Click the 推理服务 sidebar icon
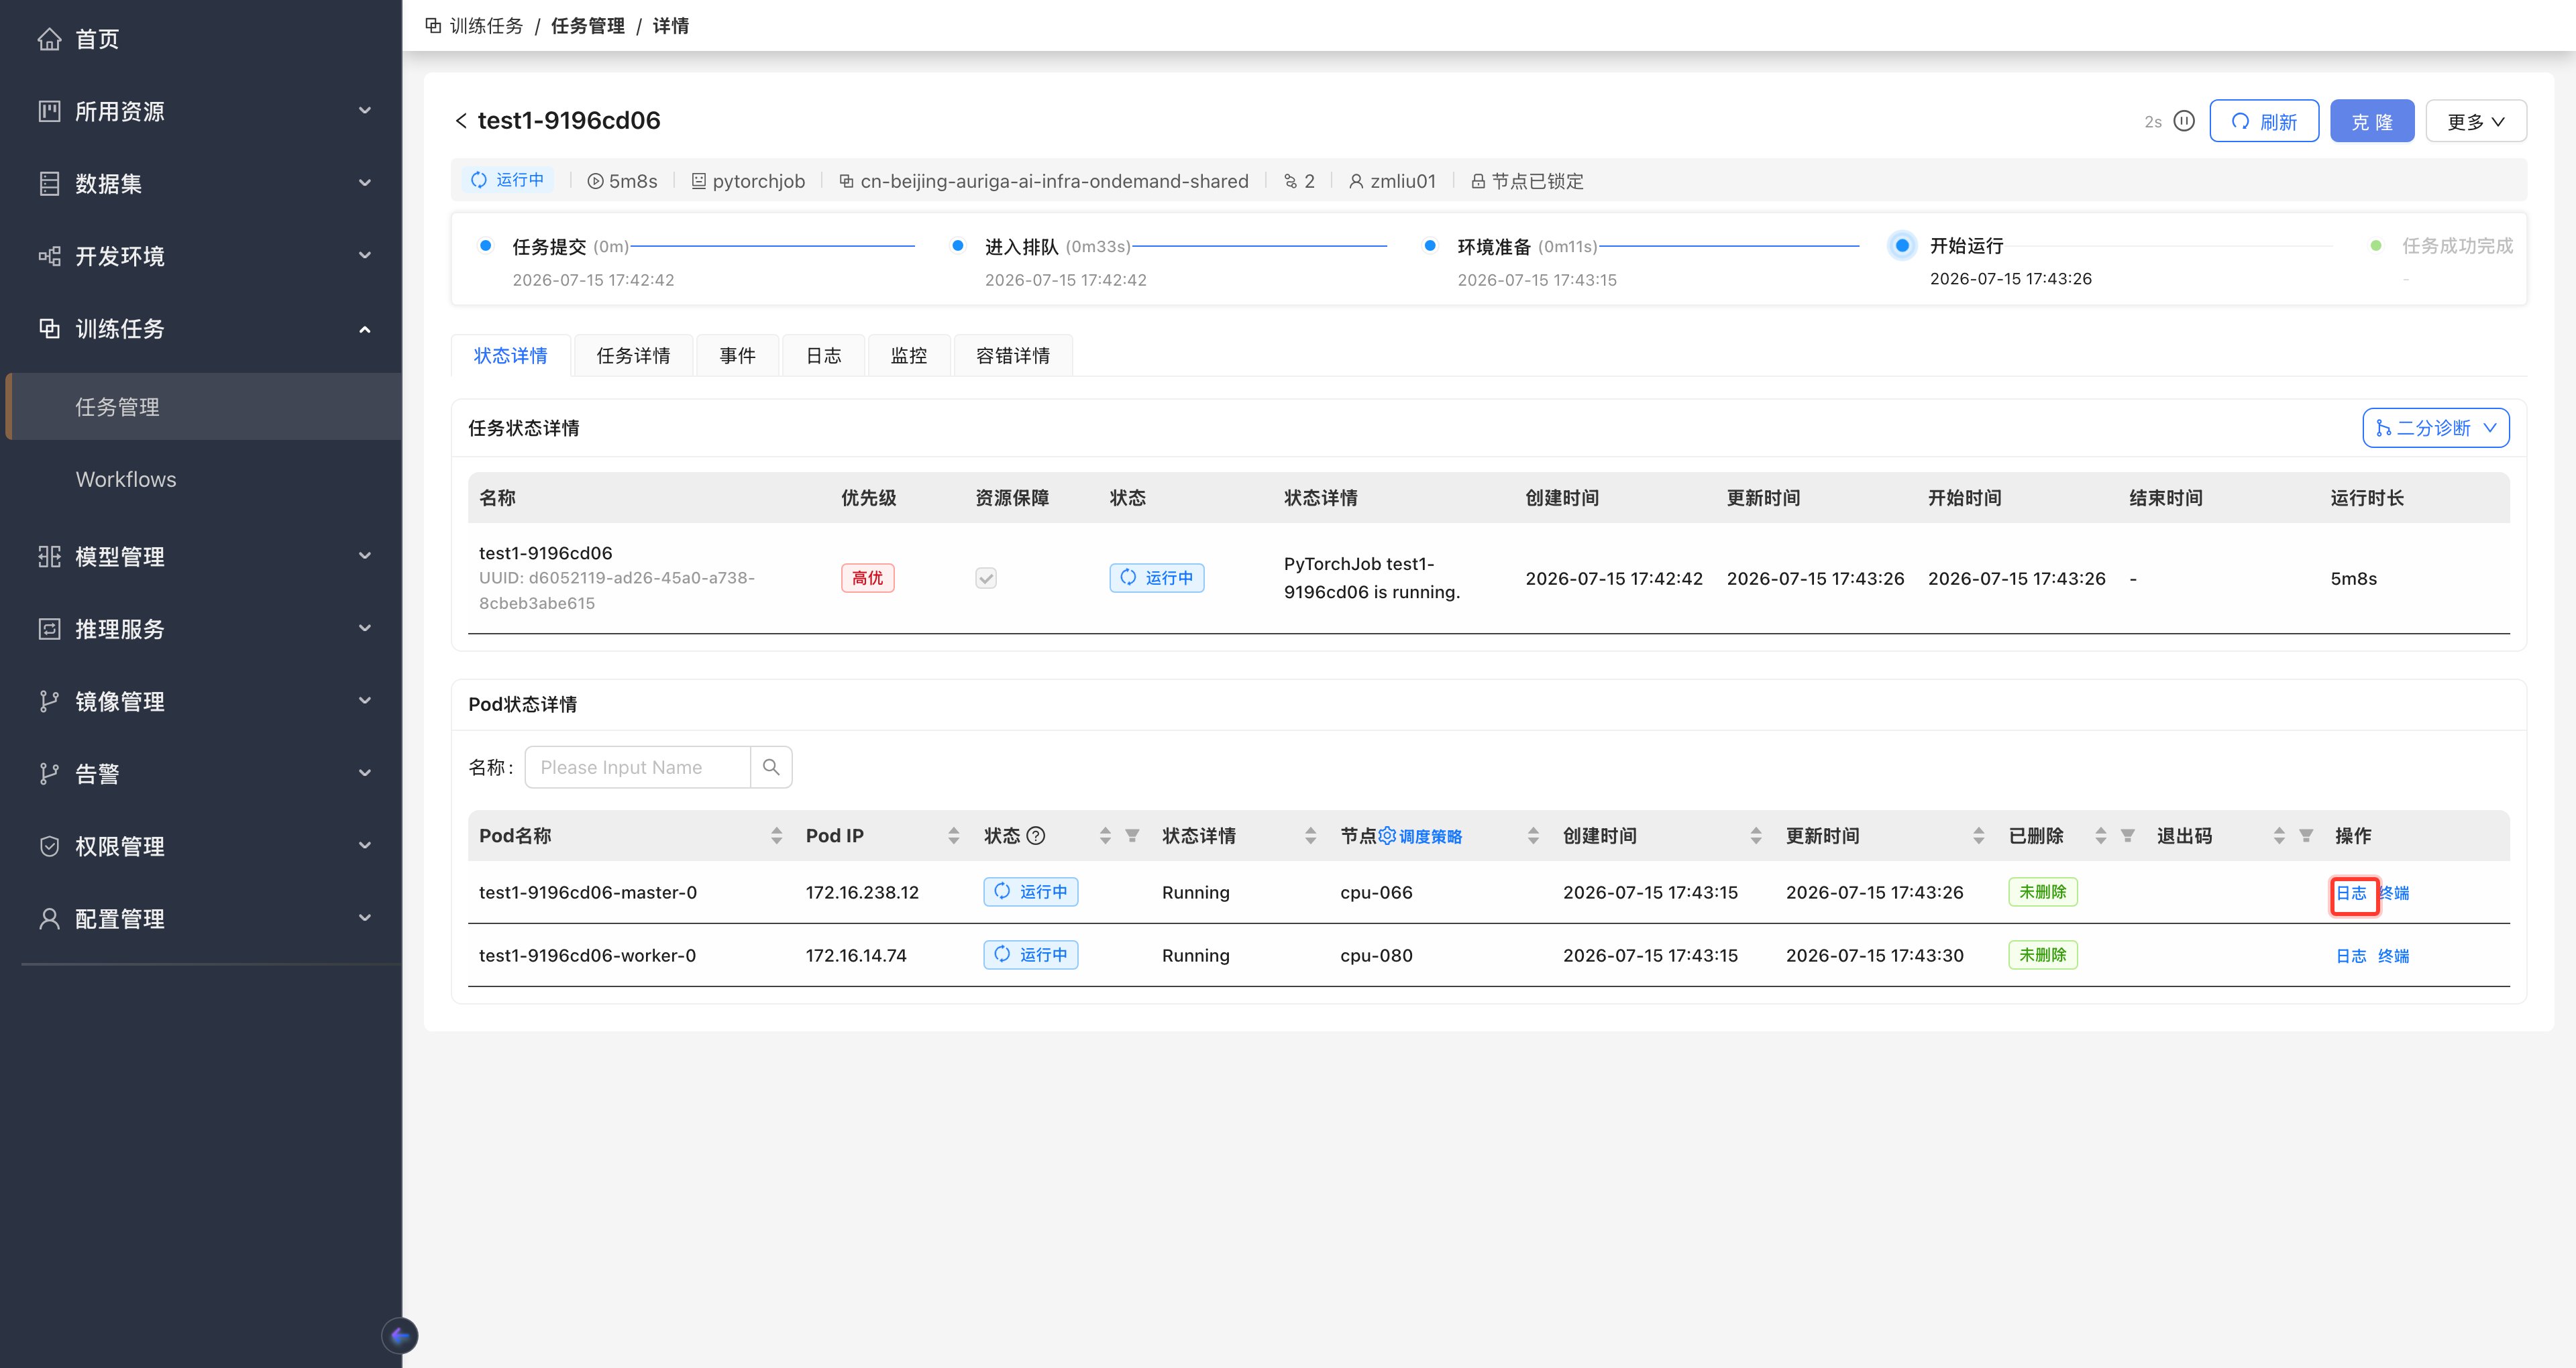Screen dimensions: 2576x1368 [x=49, y=629]
